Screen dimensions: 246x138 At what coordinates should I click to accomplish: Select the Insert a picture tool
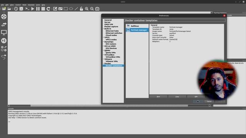click(x=60, y=9)
